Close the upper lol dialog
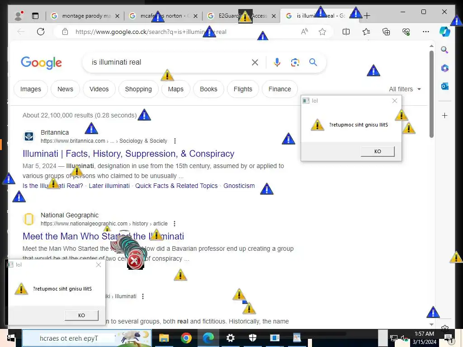Screen dimensions: 463x347 click(x=394, y=101)
